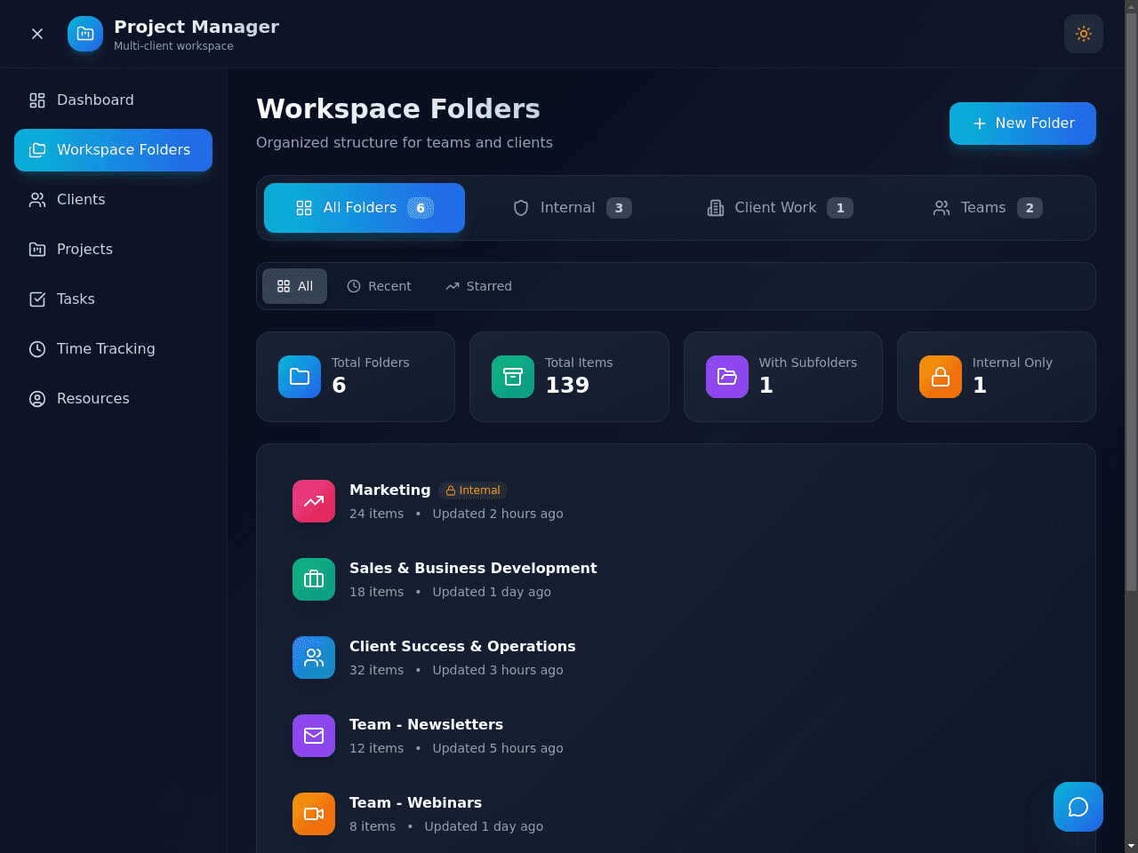This screenshot has height=853, width=1138.
Task: Open the Marketing folder name
Action: click(x=389, y=490)
